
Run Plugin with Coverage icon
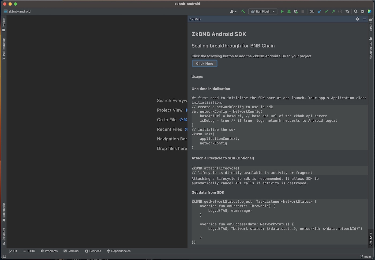[295, 11]
